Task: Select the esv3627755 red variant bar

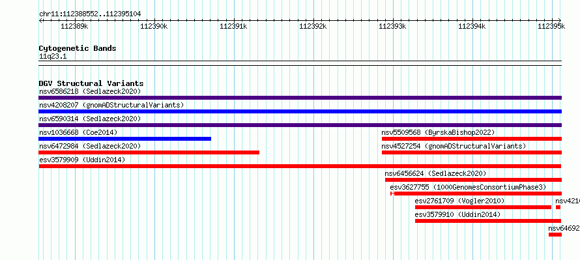Action: point(476,194)
